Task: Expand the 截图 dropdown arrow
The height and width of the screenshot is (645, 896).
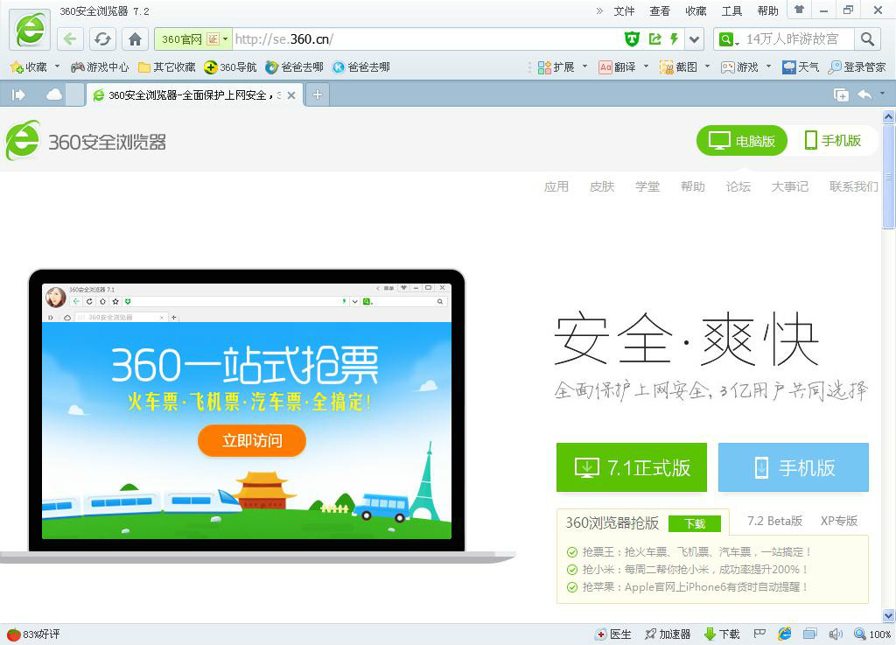Action: tap(707, 67)
